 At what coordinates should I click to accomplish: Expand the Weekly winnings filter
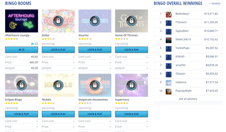215,4
